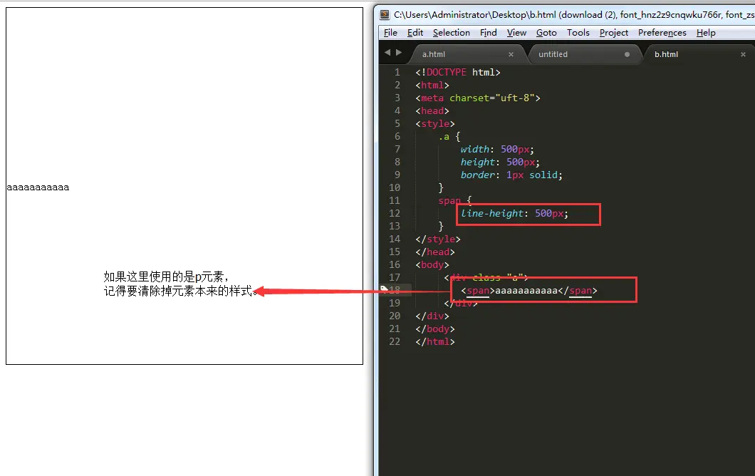Click the opening <head> tag on line 4
This screenshot has height=476, width=755.
pos(432,111)
